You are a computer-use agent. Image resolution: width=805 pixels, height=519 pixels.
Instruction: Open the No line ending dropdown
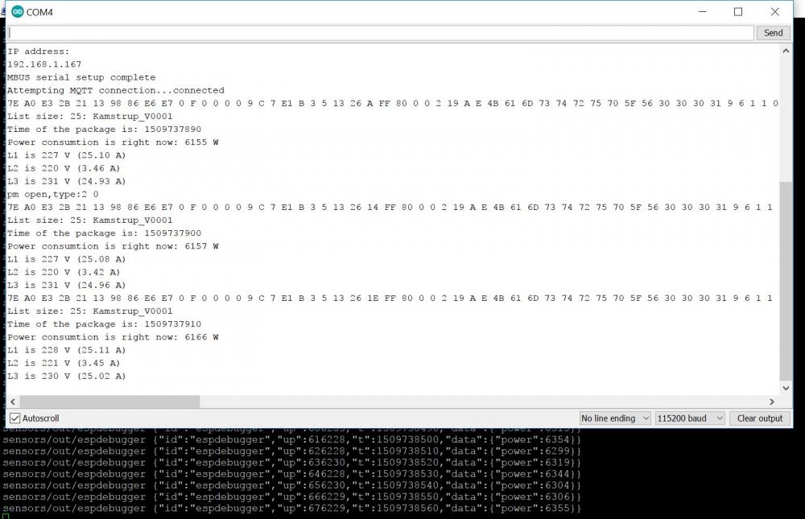616,418
